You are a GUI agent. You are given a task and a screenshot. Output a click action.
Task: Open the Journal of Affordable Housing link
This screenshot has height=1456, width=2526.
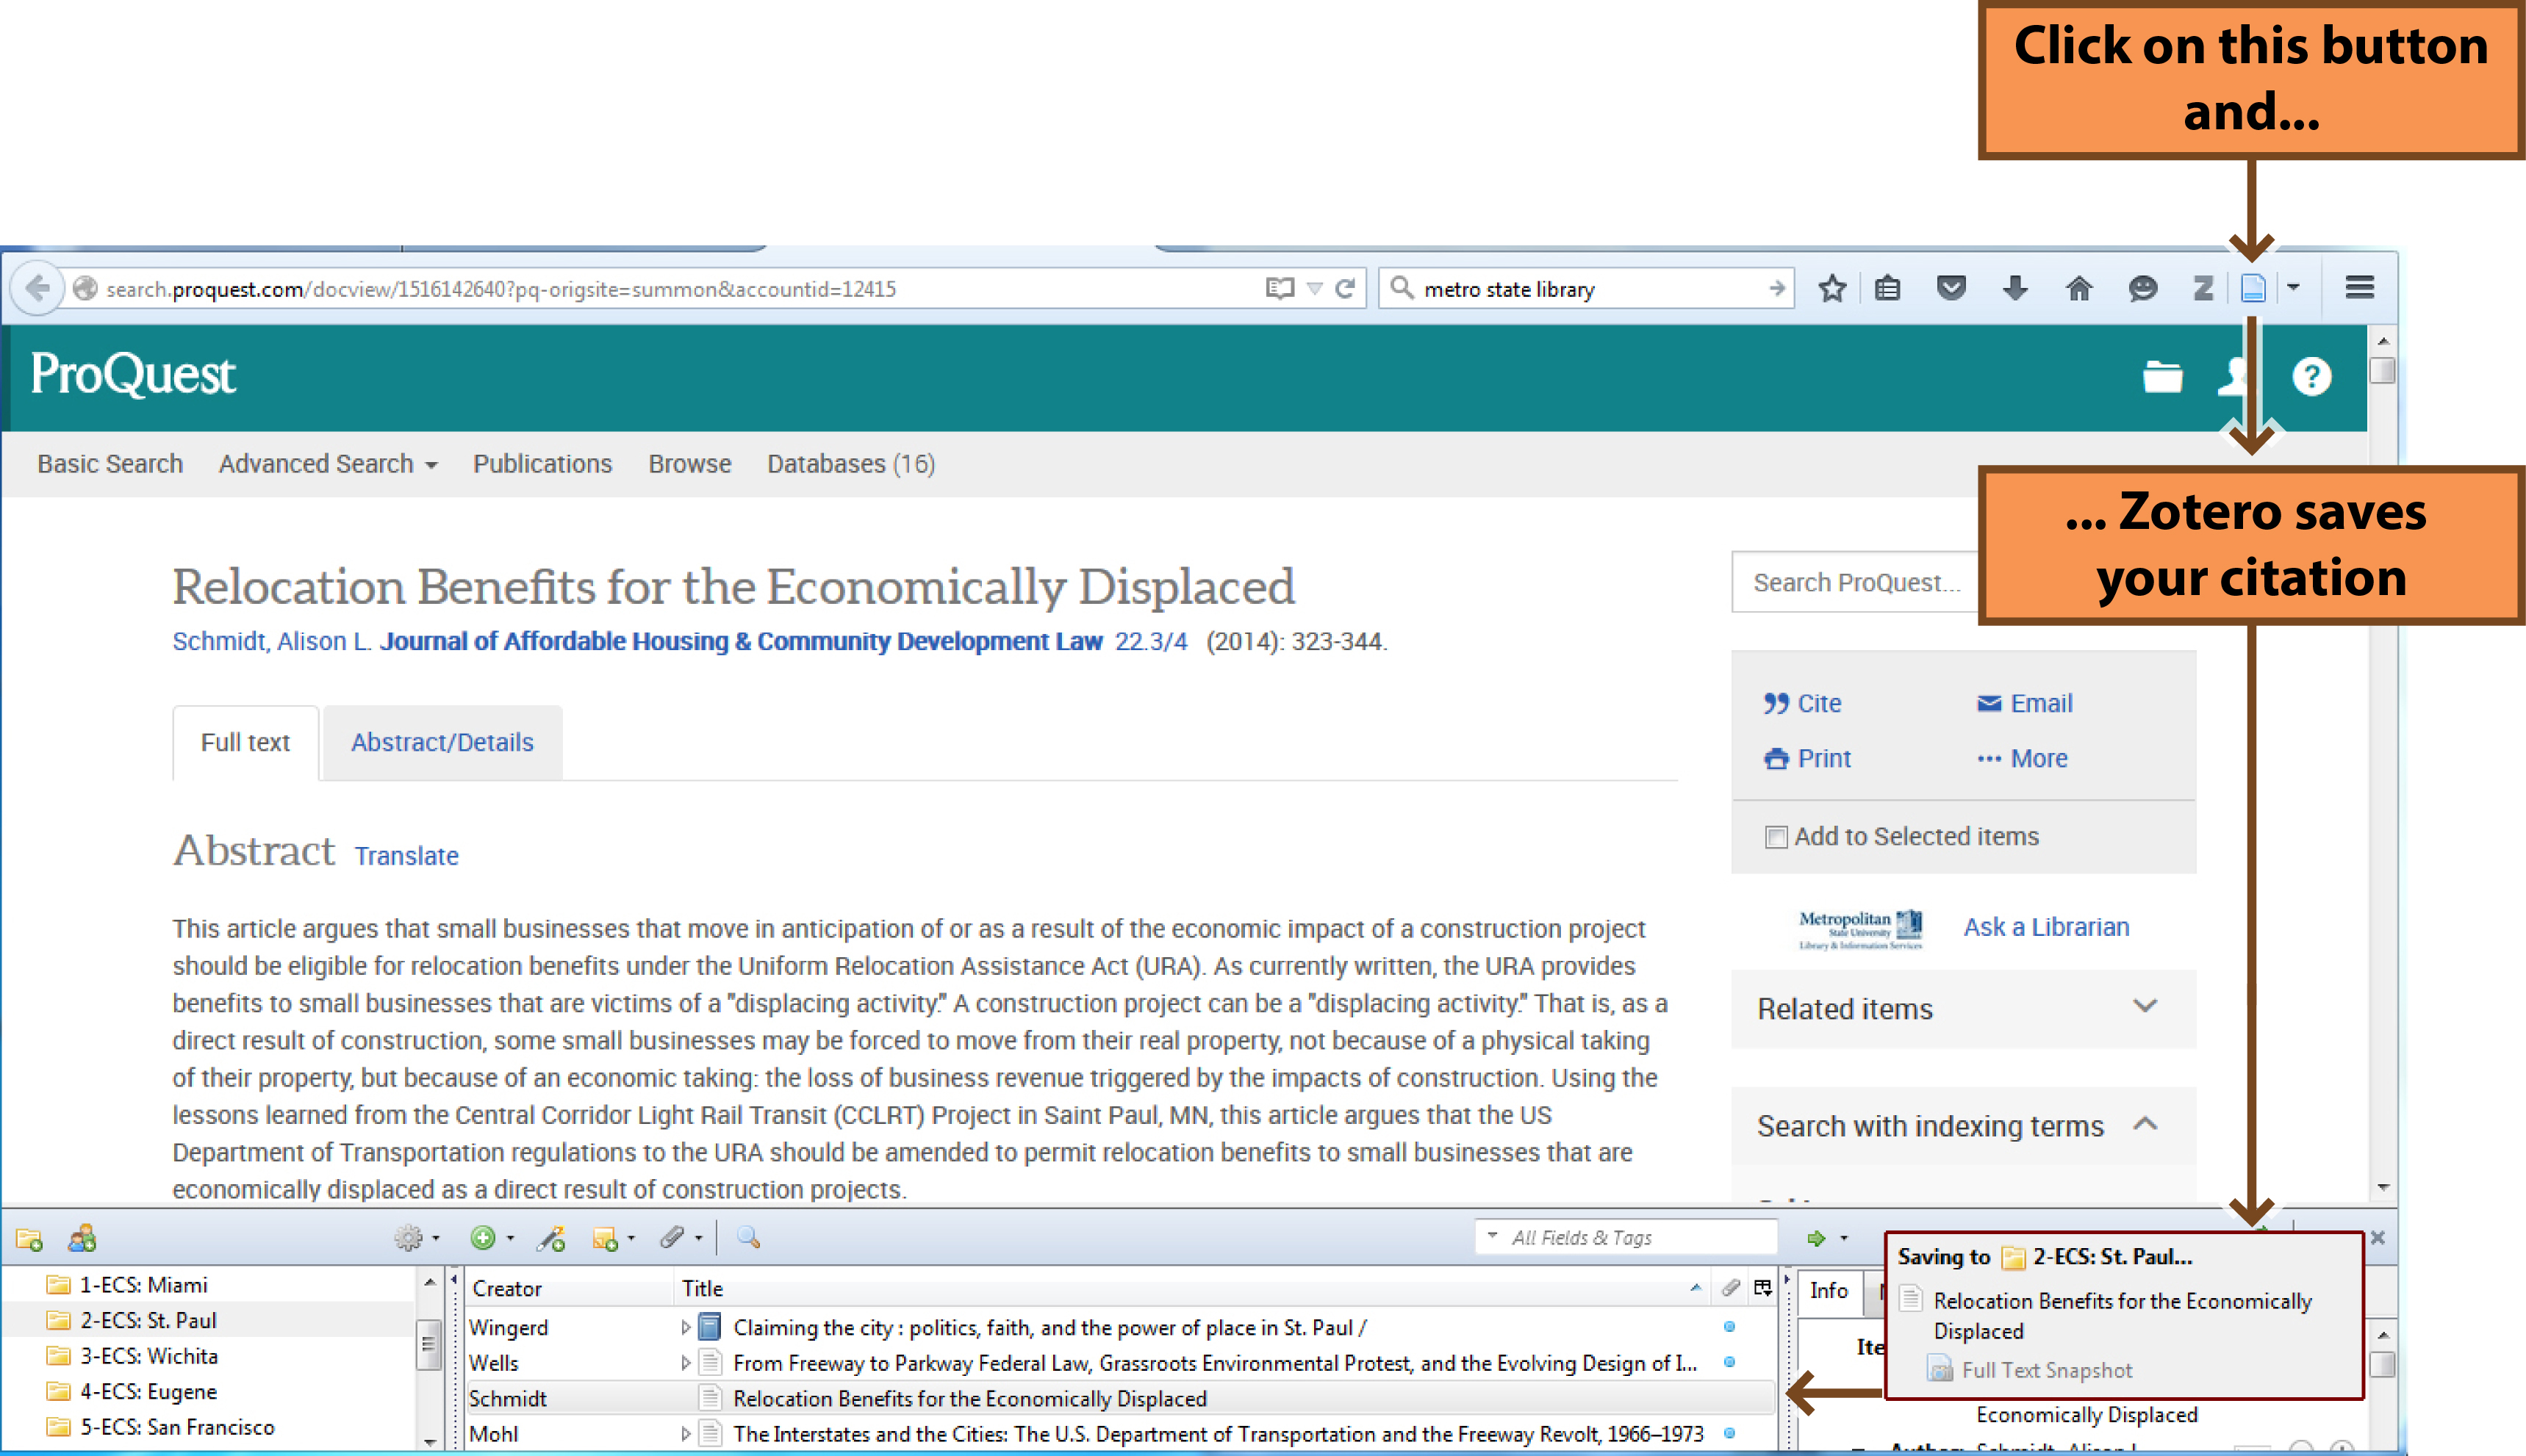(740, 642)
